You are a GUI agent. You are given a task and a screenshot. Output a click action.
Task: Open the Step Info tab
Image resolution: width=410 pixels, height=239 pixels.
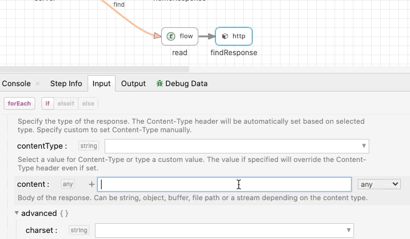pos(66,83)
